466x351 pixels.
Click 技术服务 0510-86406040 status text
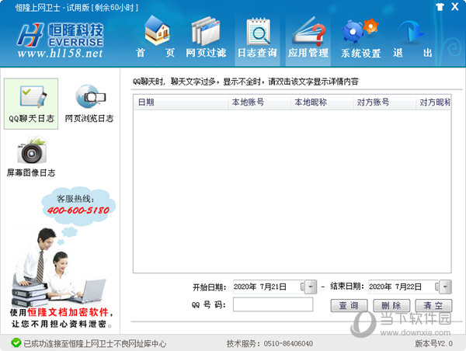coord(270,343)
